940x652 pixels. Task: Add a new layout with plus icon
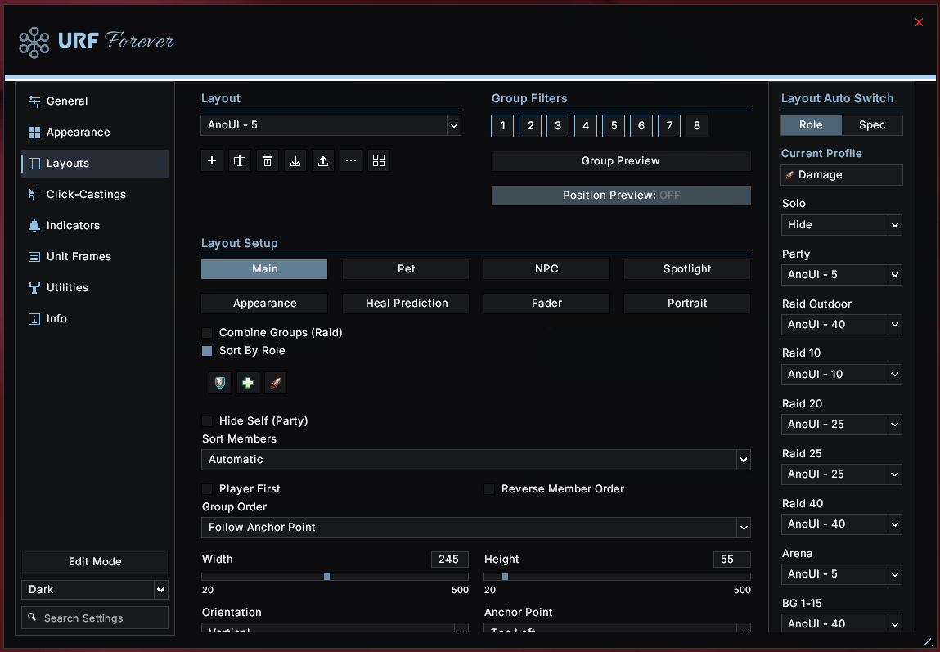(x=212, y=160)
